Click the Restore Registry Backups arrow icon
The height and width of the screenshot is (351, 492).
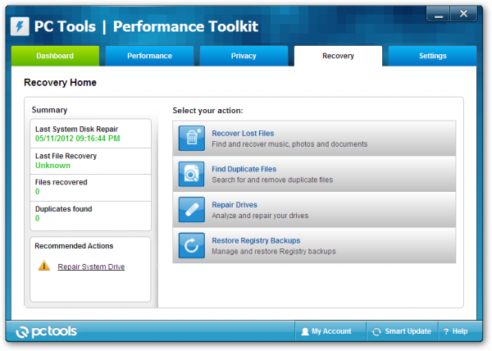(191, 245)
